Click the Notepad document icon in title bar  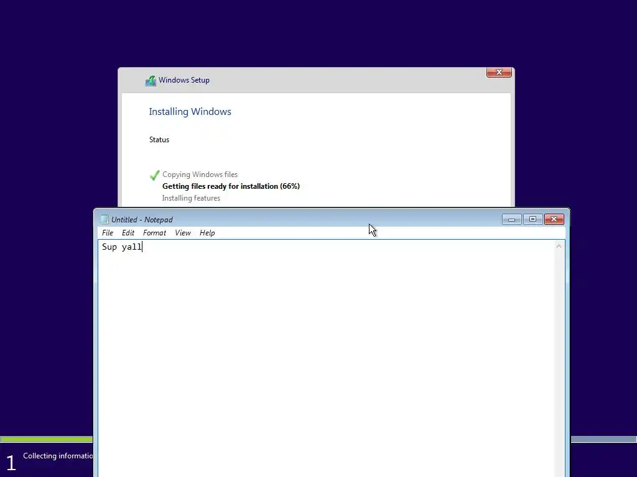[x=105, y=219]
